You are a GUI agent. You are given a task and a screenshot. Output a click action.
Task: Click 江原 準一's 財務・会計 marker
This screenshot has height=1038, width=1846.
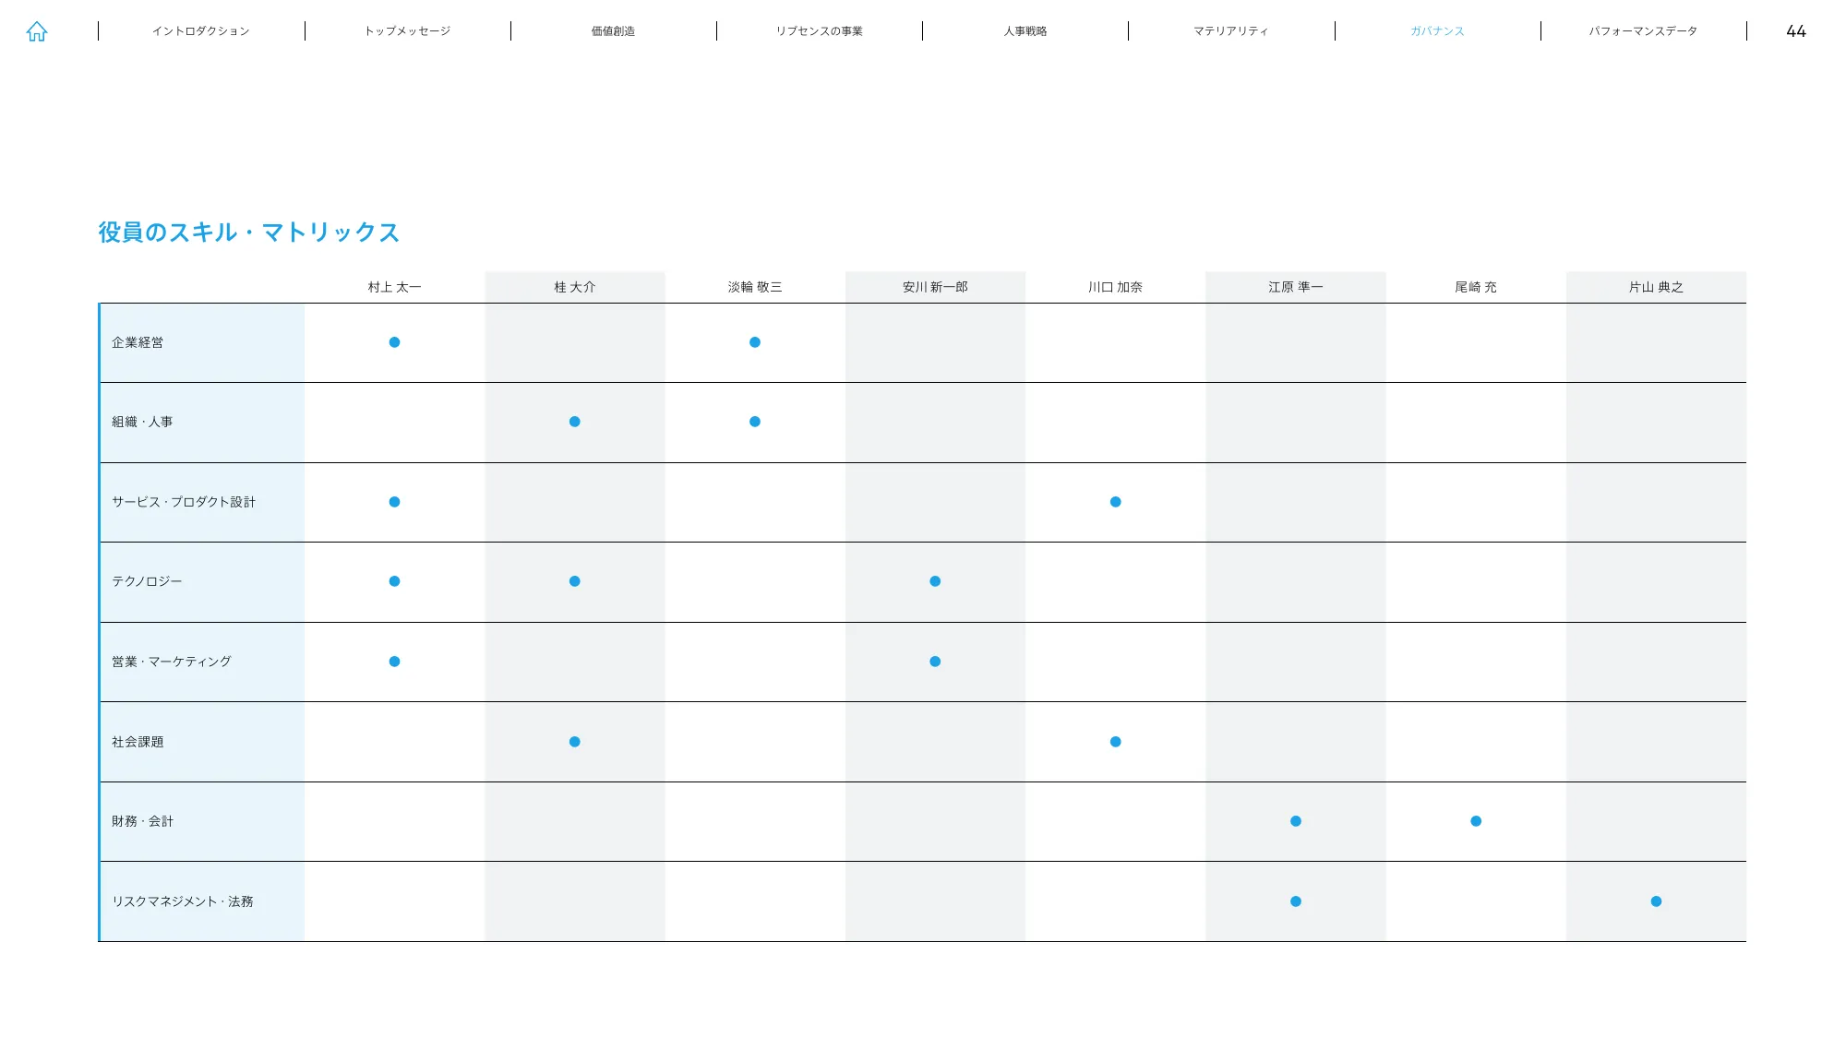[x=1296, y=820]
